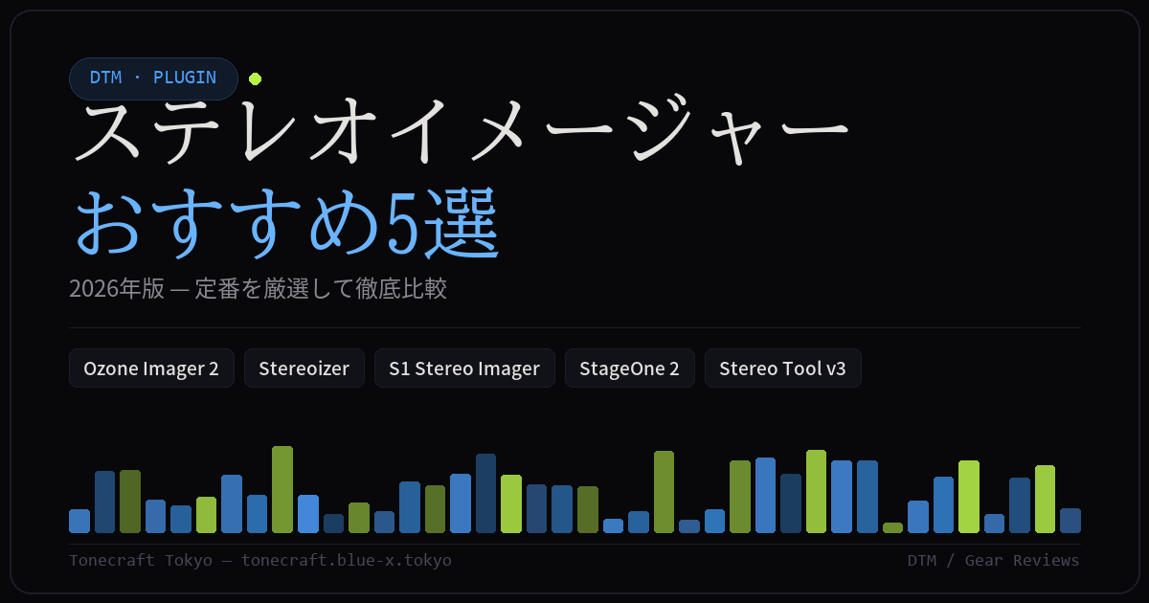Click the 2026年版 subtitle line
Image resolution: width=1149 pixels, height=603 pixels.
point(258,289)
